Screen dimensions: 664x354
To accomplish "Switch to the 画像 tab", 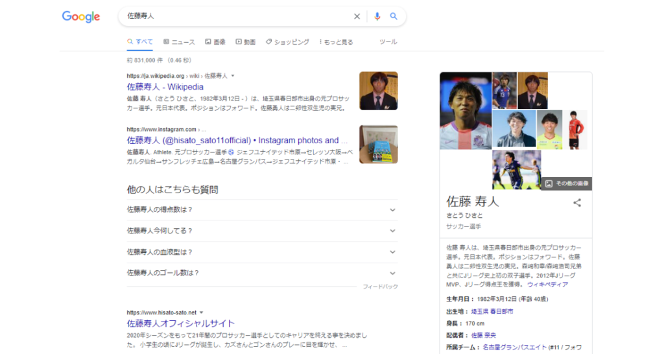I will 215,42.
